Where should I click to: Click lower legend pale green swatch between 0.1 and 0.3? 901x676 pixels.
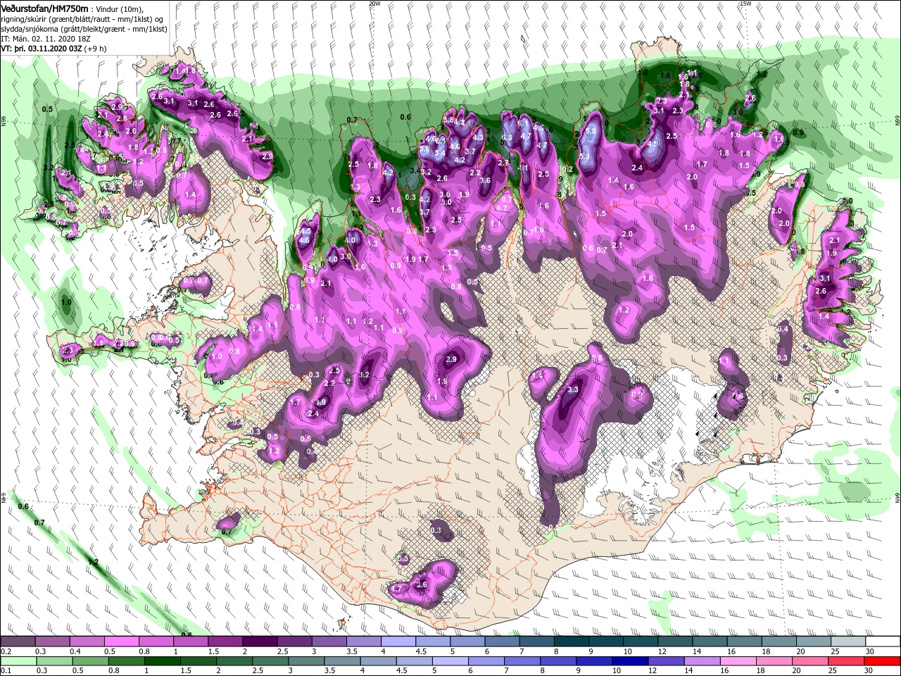tap(18, 661)
